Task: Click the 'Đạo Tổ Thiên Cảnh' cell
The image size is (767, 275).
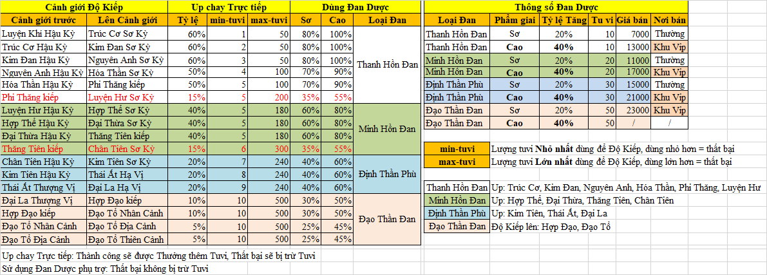Action: (x=127, y=239)
